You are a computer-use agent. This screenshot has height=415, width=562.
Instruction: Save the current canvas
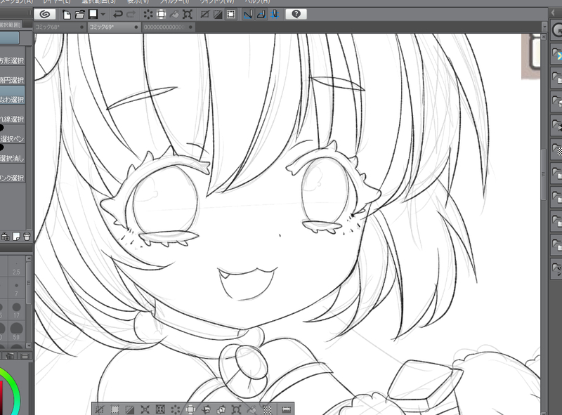[93, 14]
